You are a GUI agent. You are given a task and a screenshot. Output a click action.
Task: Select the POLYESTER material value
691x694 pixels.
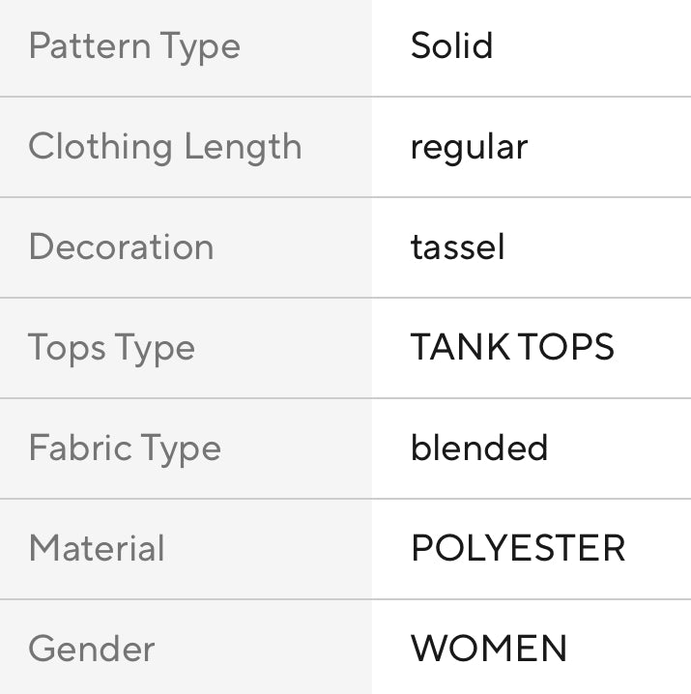[518, 549]
